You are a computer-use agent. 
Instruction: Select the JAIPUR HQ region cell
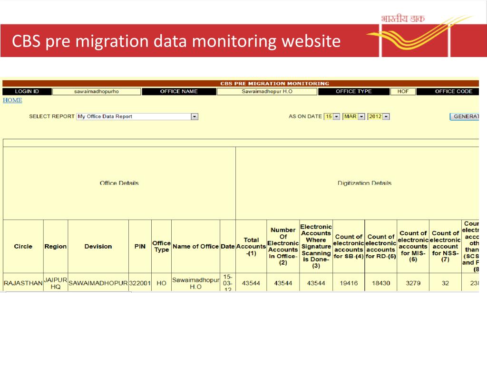(56, 283)
